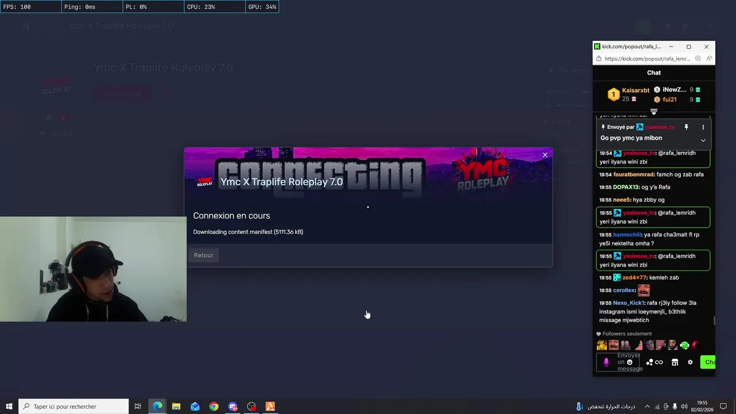
Task: Open Google Chrome from the taskbar
Action: (x=214, y=407)
